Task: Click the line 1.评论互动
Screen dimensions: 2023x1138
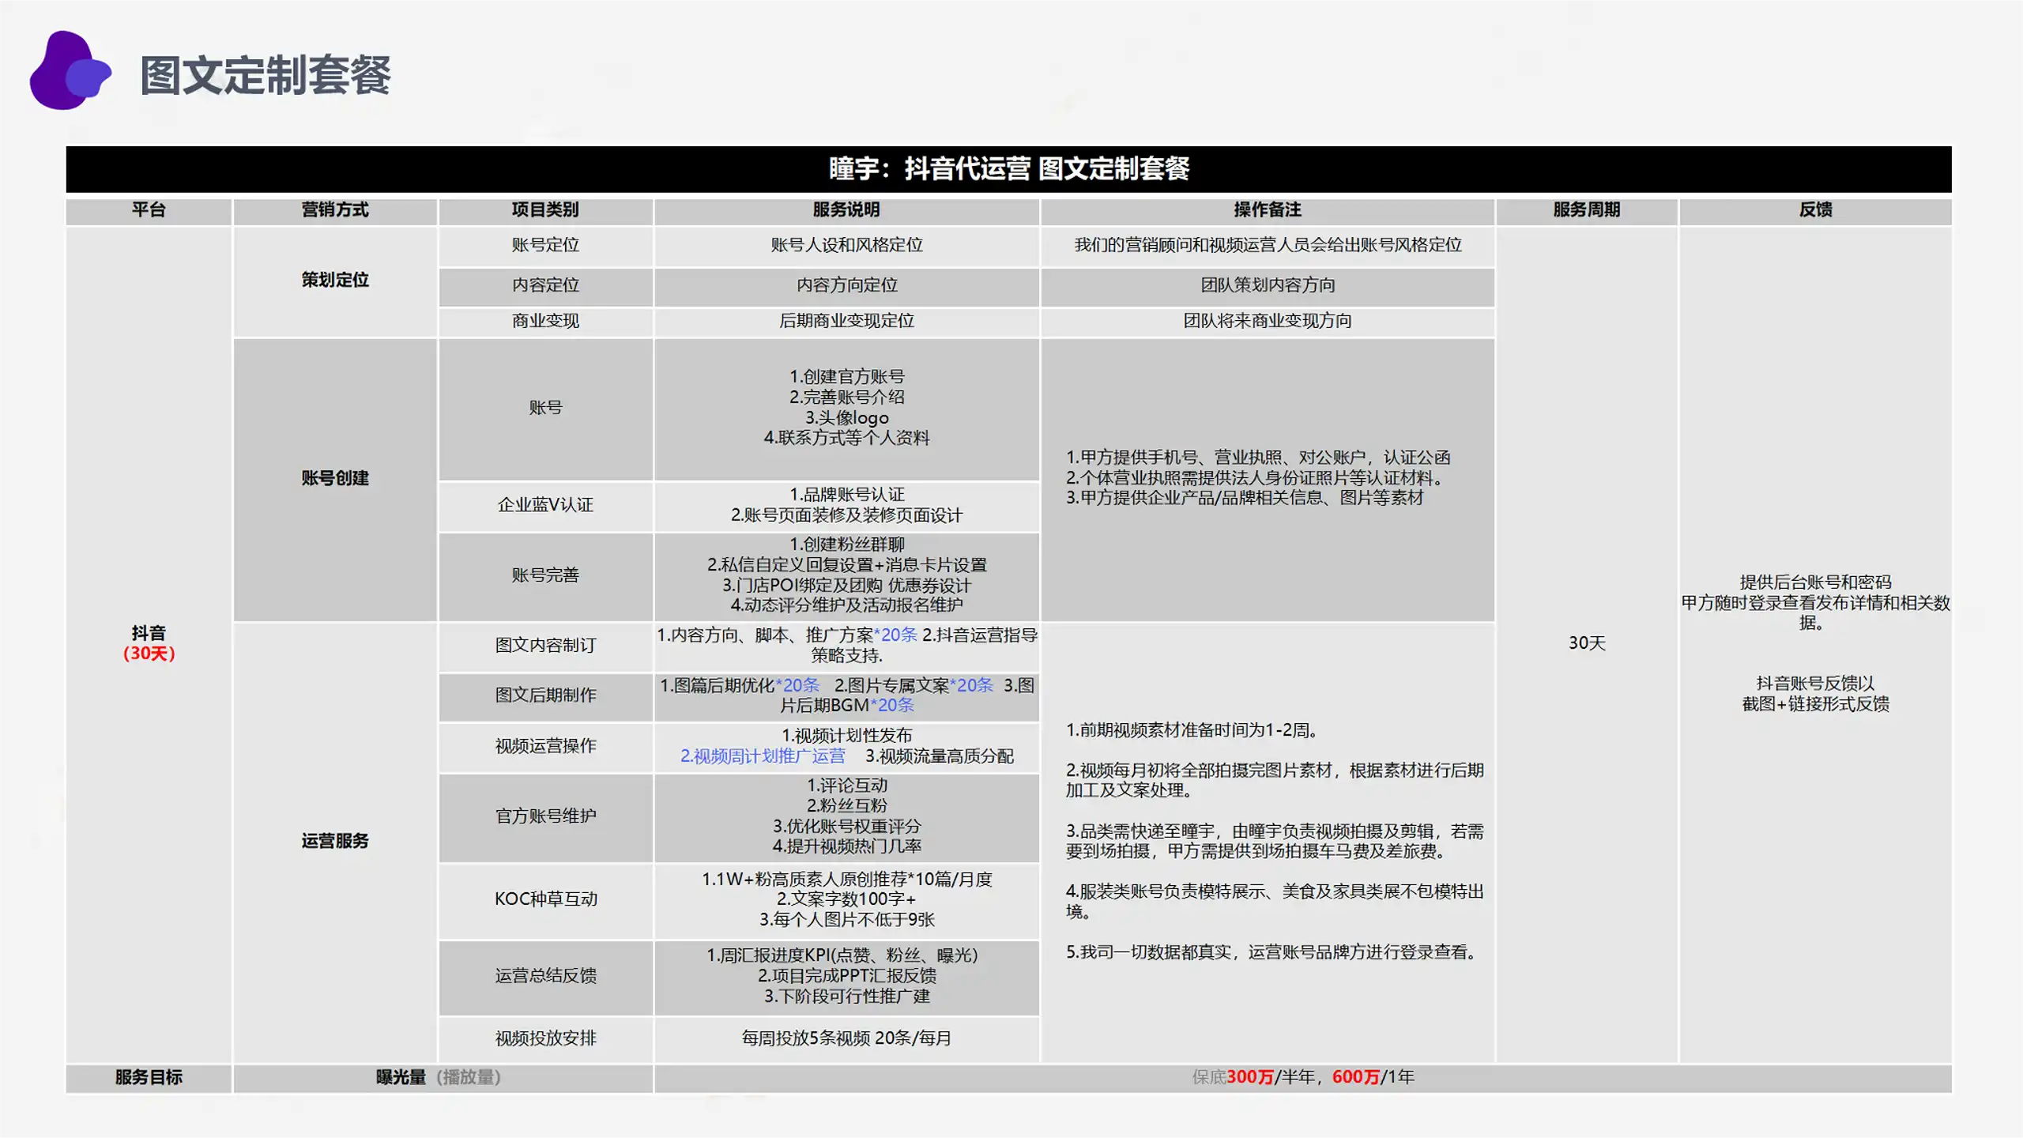Action: tap(846, 786)
